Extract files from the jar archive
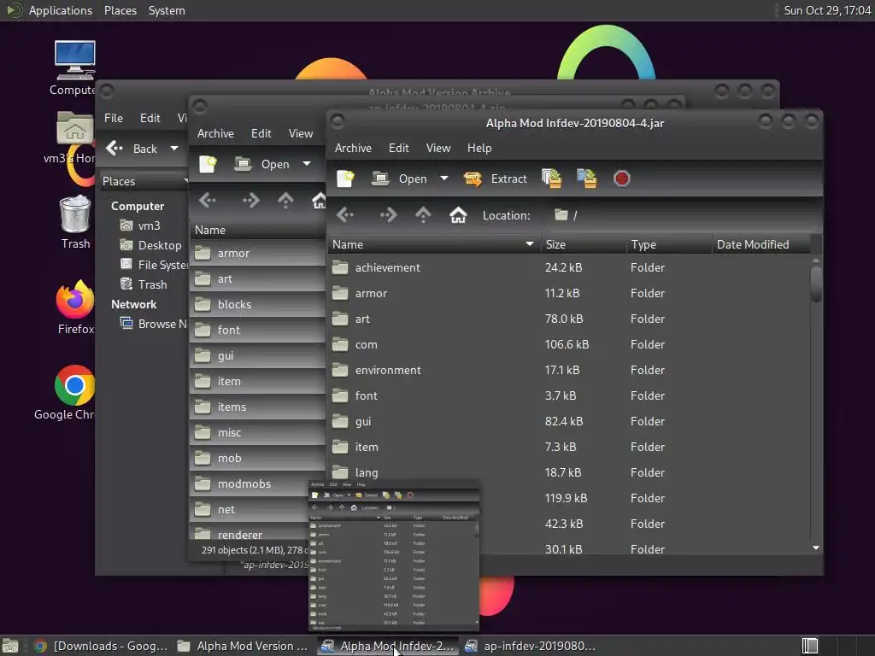Screen dimensions: 875x656 496,179
